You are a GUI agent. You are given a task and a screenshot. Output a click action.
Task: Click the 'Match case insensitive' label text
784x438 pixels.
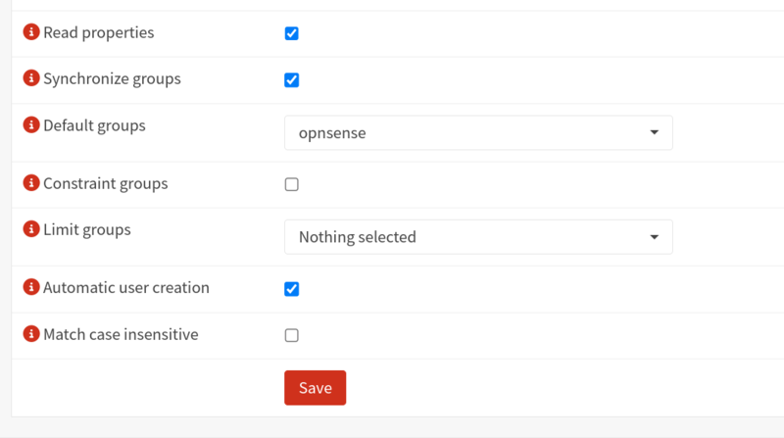(121, 335)
